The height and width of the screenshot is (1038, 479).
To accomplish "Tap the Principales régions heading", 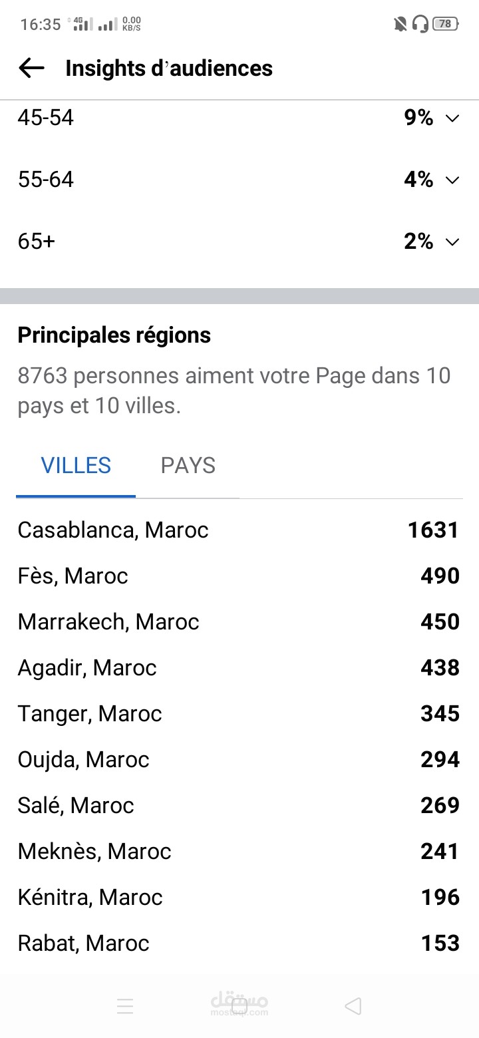I will (x=114, y=335).
